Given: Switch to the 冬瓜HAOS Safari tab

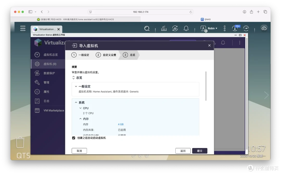Looking at the screenshot, I should click(x=75, y=19).
